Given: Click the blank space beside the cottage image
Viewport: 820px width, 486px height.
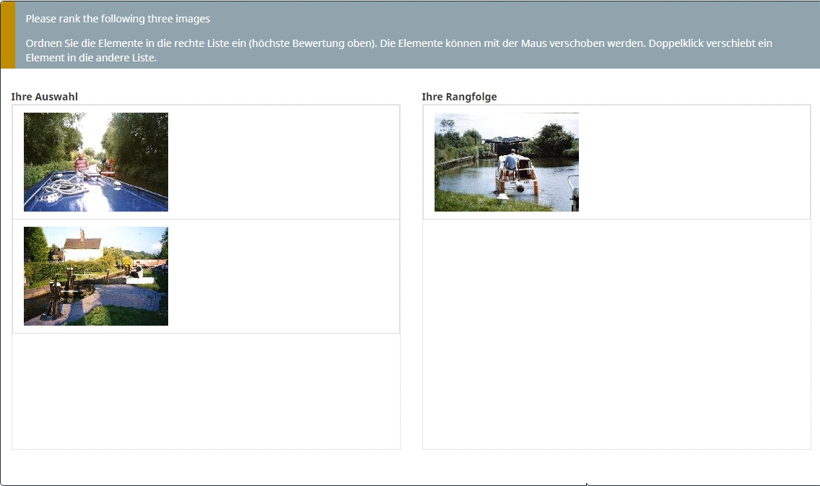Looking at the screenshot, I should [282, 276].
